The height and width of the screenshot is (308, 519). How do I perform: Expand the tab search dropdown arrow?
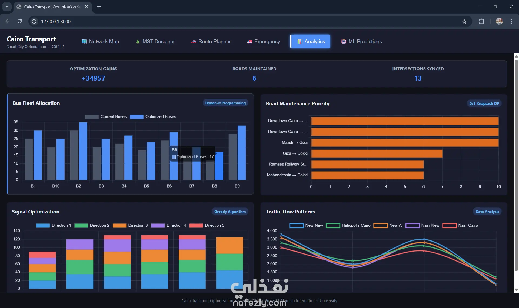7,7
